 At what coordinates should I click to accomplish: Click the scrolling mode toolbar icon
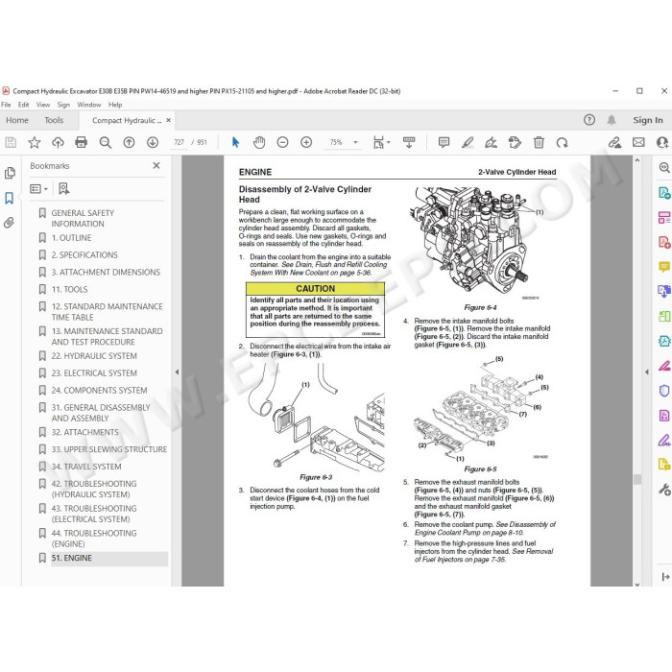coord(409,142)
